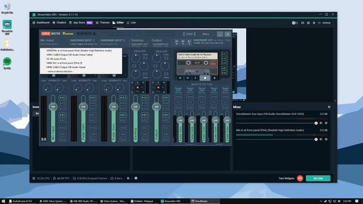Screen dimensions: 363x204
Task: Open settings for Mic in at front panel source
Action: coord(326,139)
